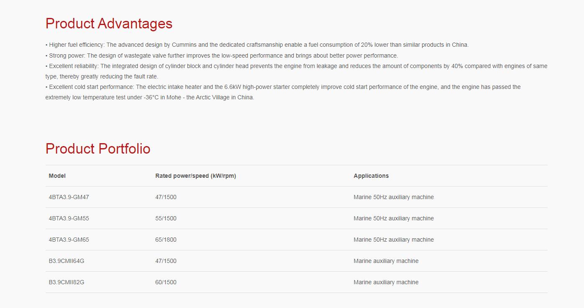The height and width of the screenshot is (308, 584).
Task: Click the Applications column header
Action: (x=371, y=176)
